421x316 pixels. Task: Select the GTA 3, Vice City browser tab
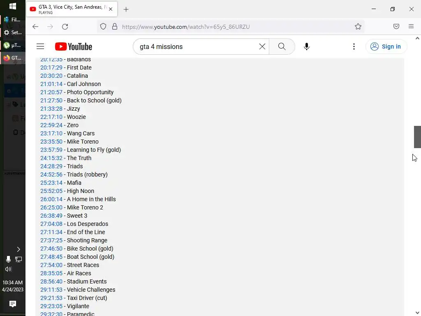coord(72,9)
